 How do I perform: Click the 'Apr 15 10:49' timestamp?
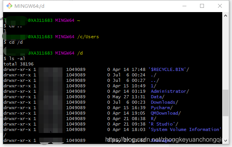click(129, 86)
